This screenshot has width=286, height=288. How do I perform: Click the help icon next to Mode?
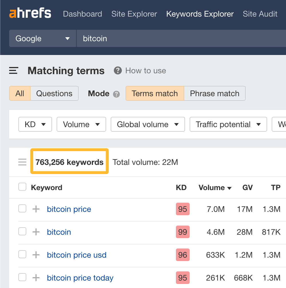tap(116, 94)
